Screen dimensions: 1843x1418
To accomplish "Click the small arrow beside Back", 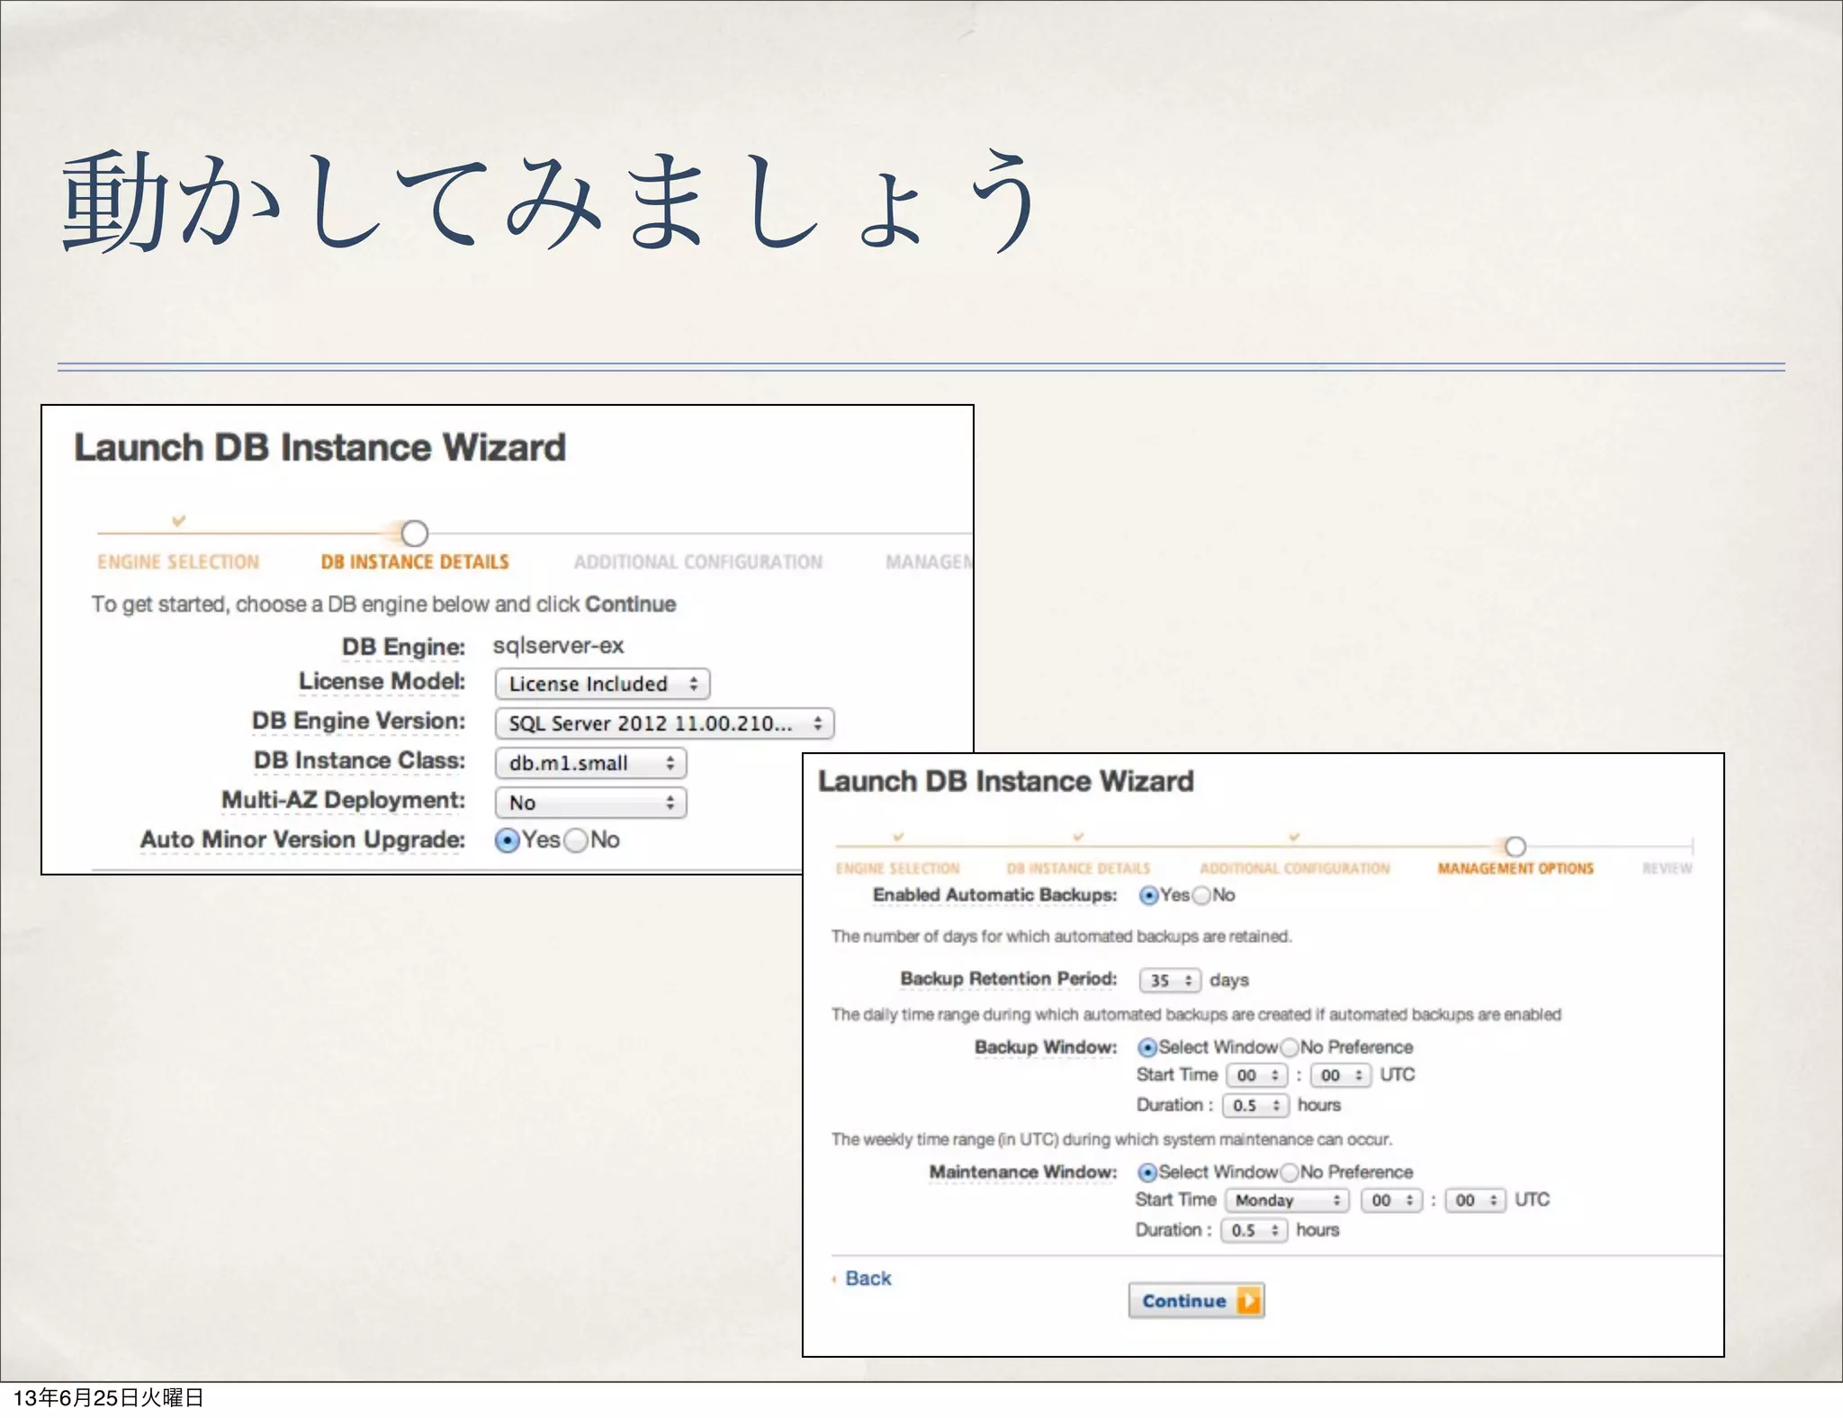I will (834, 1279).
